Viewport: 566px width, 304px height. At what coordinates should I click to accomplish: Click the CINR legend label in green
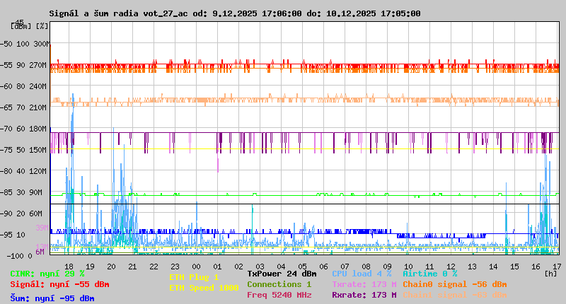[x=47, y=274]
